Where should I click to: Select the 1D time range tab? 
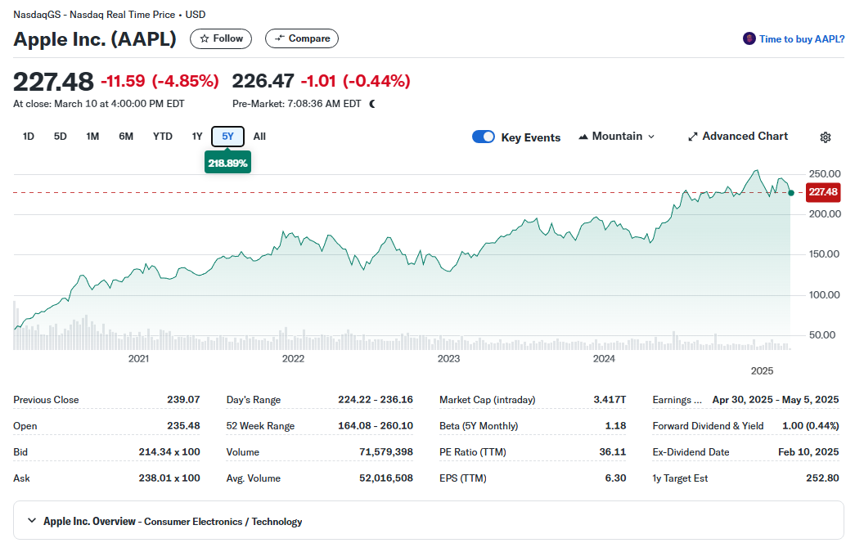pyautogui.click(x=29, y=137)
